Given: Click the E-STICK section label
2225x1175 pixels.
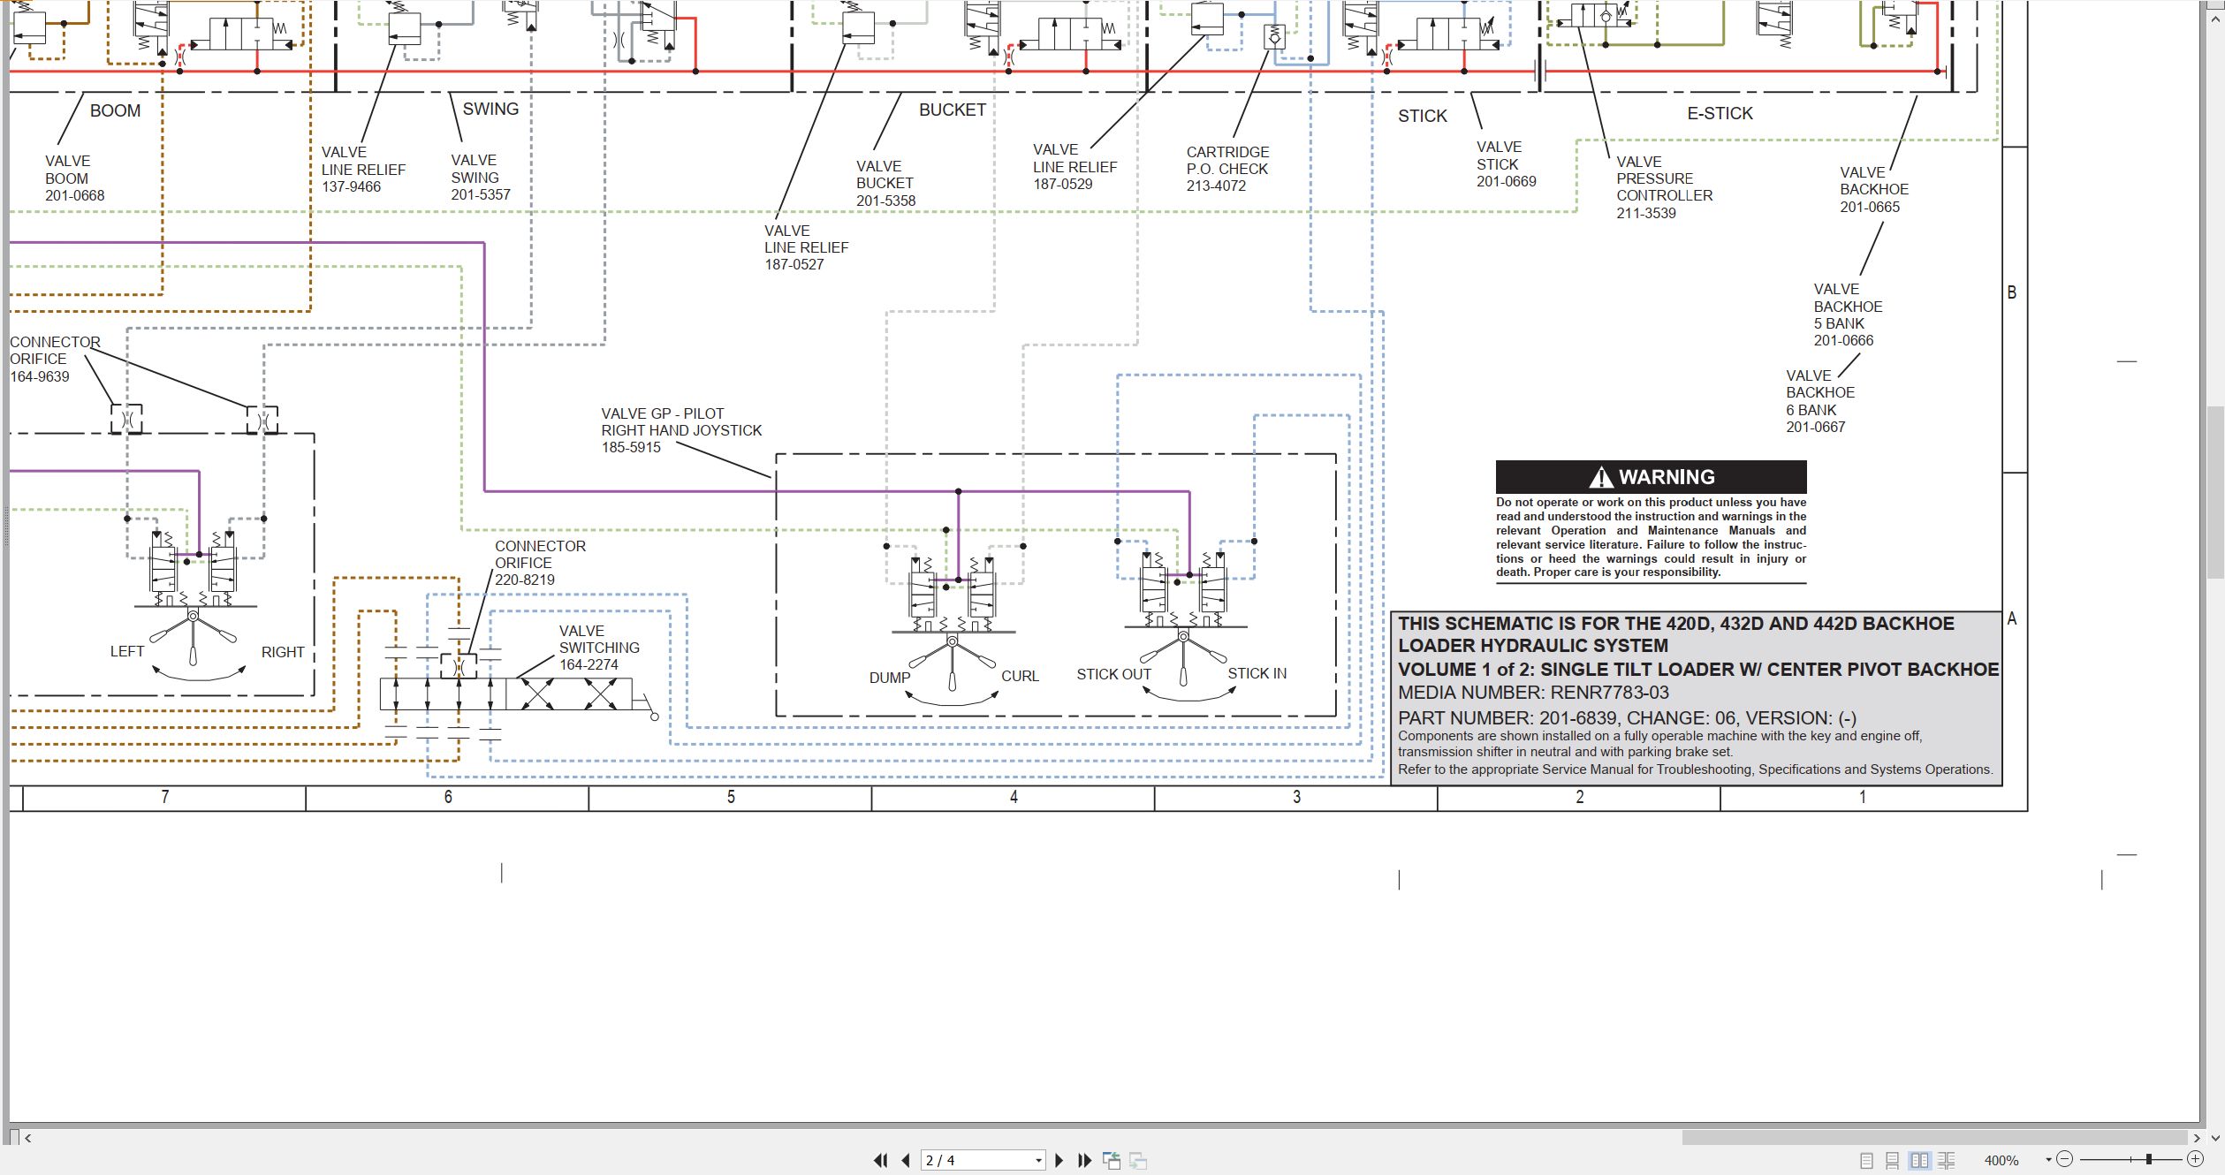Looking at the screenshot, I should (1720, 113).
